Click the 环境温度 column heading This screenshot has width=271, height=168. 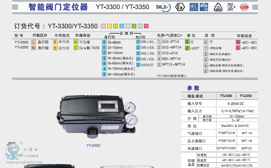click(244, 36)
